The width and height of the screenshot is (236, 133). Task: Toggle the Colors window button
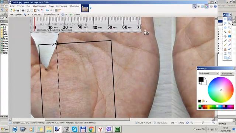click(x=206, y=6)
